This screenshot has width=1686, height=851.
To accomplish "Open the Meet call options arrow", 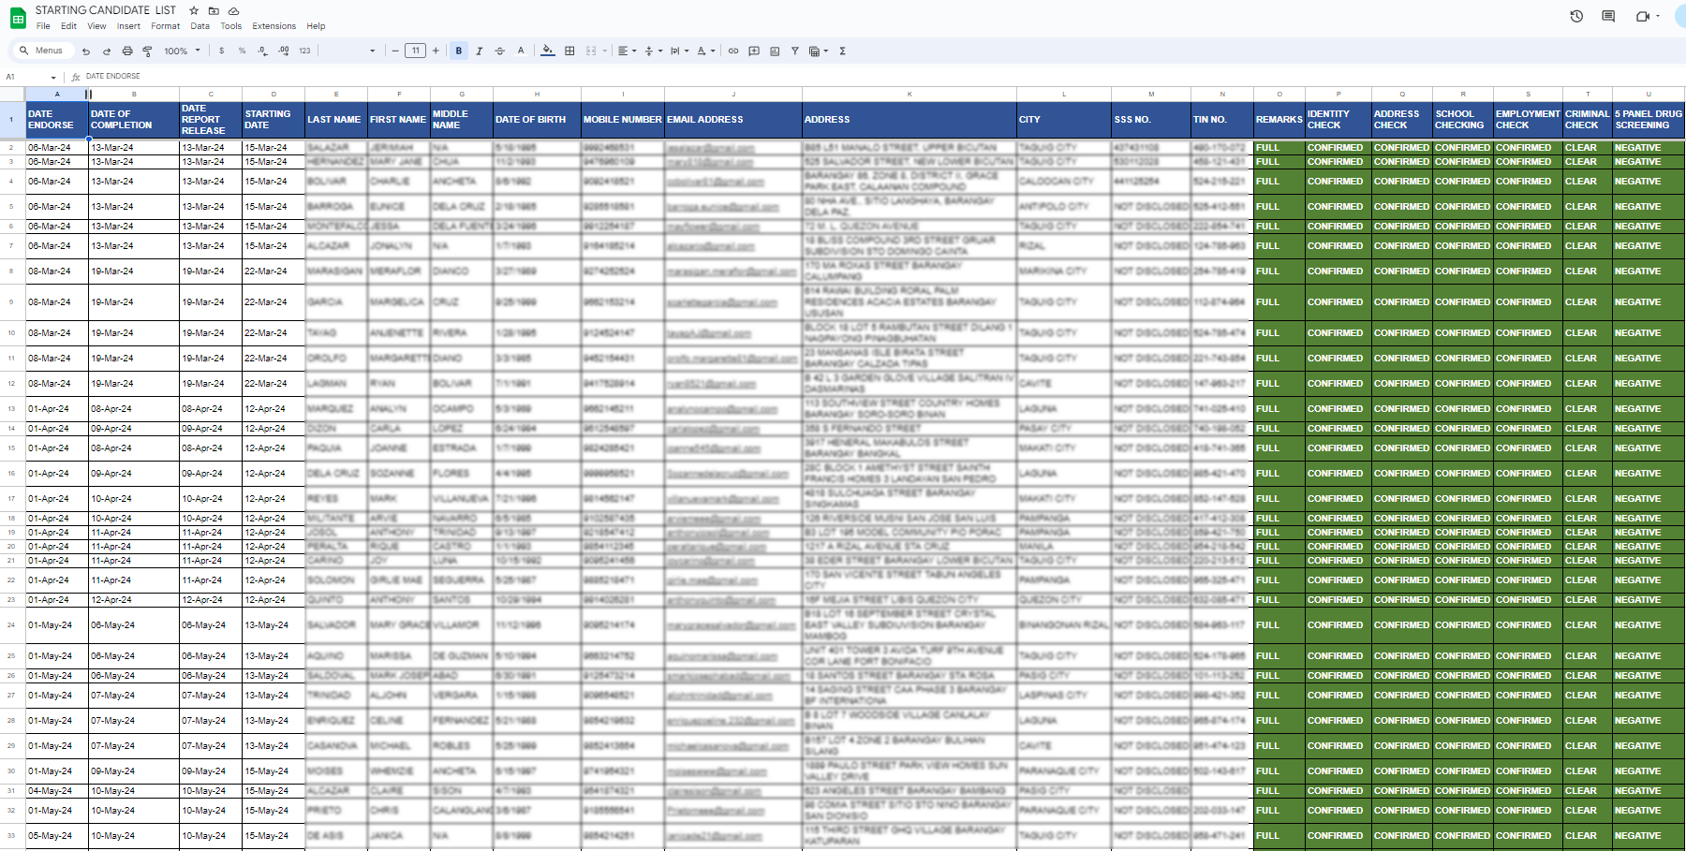I will point(1658,16).
